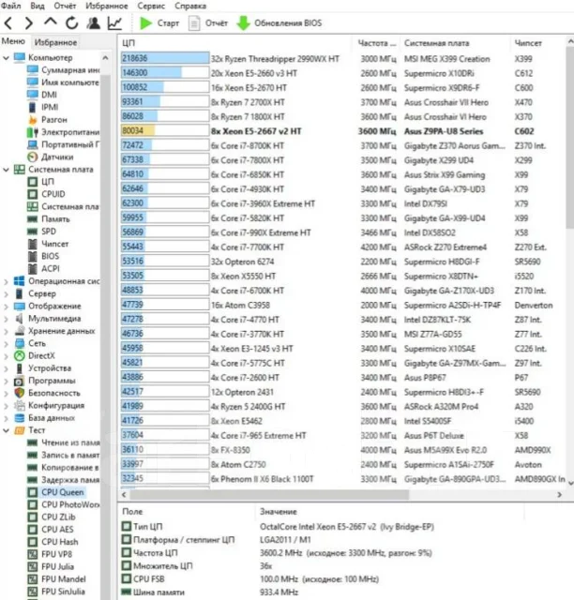Collapse the Компьютер tree node

click(x=6, y=58)
